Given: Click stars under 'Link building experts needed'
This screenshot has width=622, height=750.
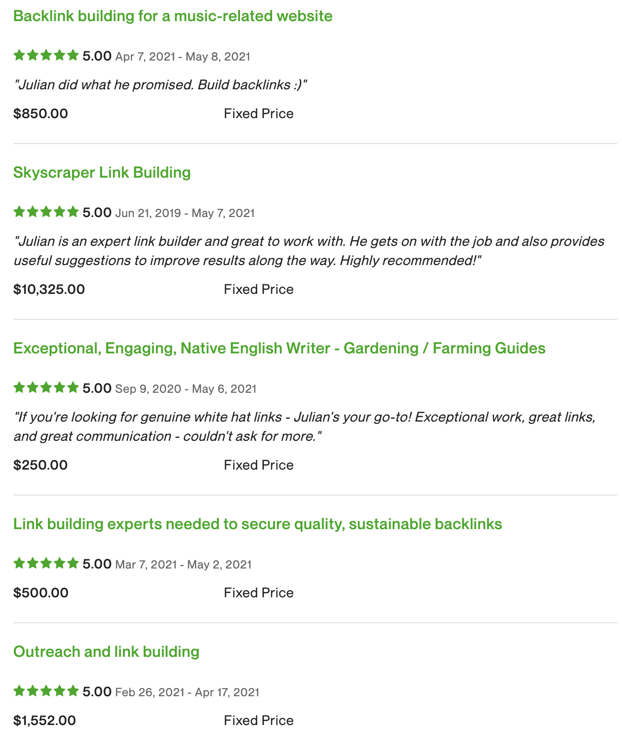Looking at the screenshot, I should 46,564.
